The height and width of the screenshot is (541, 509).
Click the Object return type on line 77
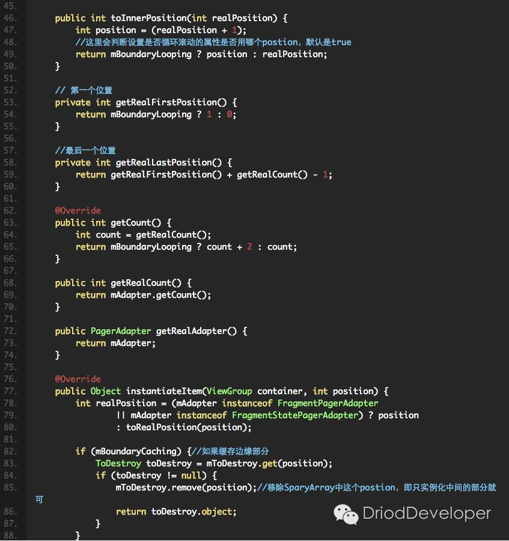(106, 391)
